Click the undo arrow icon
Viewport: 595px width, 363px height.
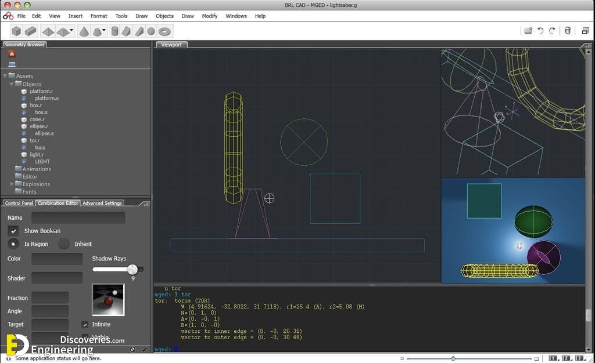tap(540, 31)
